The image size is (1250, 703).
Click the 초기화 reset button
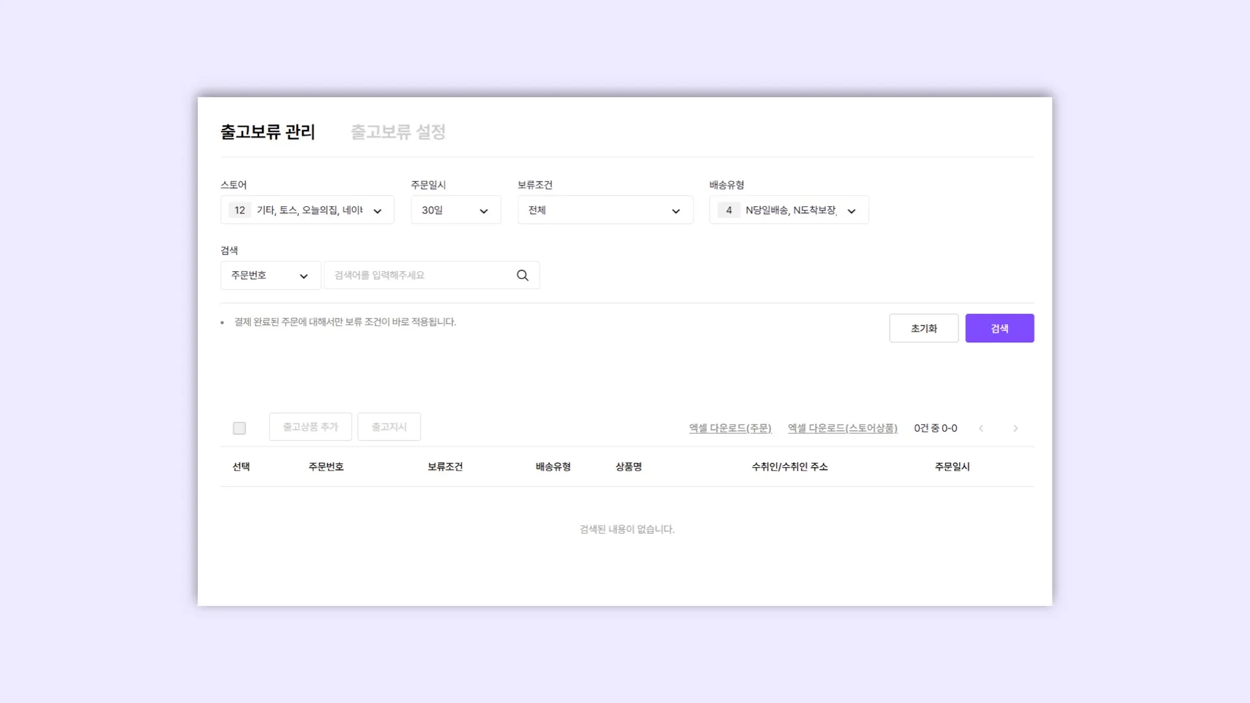pyautogui.click(x=923, y=329)
